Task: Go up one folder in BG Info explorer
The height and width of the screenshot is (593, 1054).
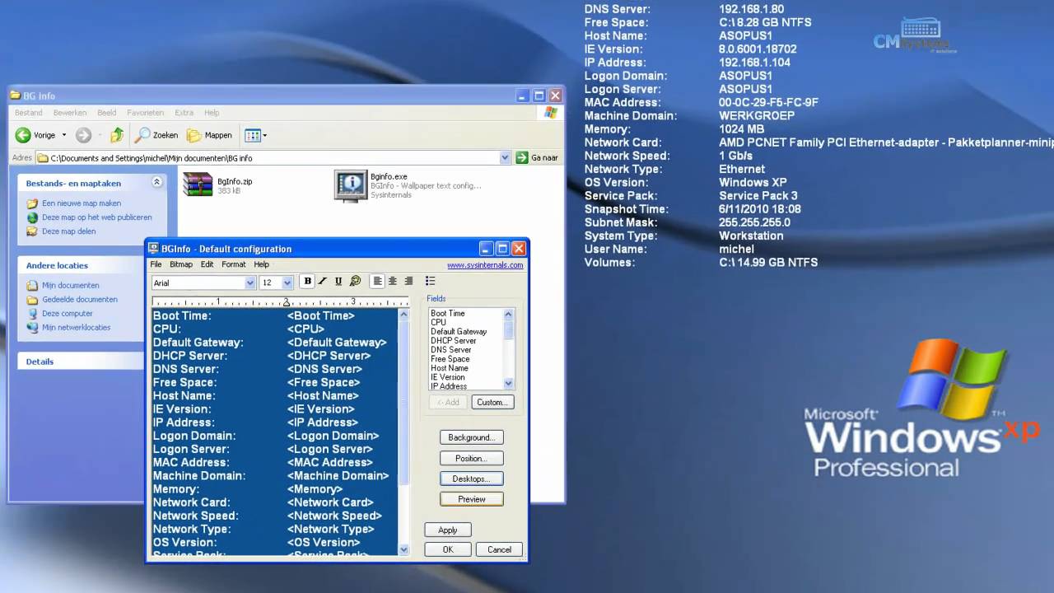Action: [117, 135]
